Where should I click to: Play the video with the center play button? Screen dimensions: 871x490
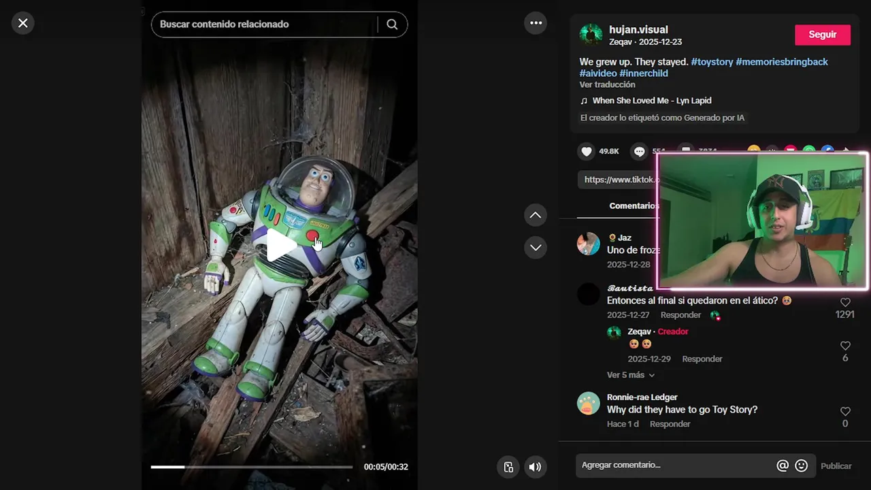tap(280, 245)
